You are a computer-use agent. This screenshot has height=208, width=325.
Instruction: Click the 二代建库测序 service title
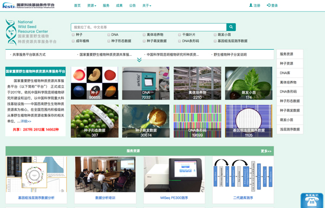243,198
